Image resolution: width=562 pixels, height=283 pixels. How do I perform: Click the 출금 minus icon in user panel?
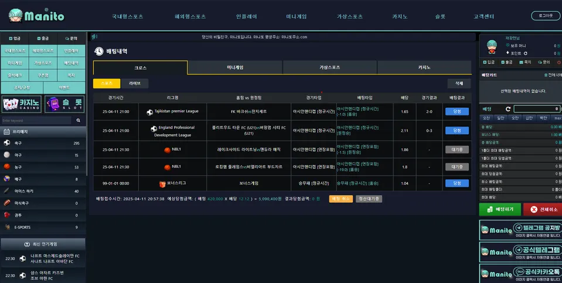click(x=502, y=62)
